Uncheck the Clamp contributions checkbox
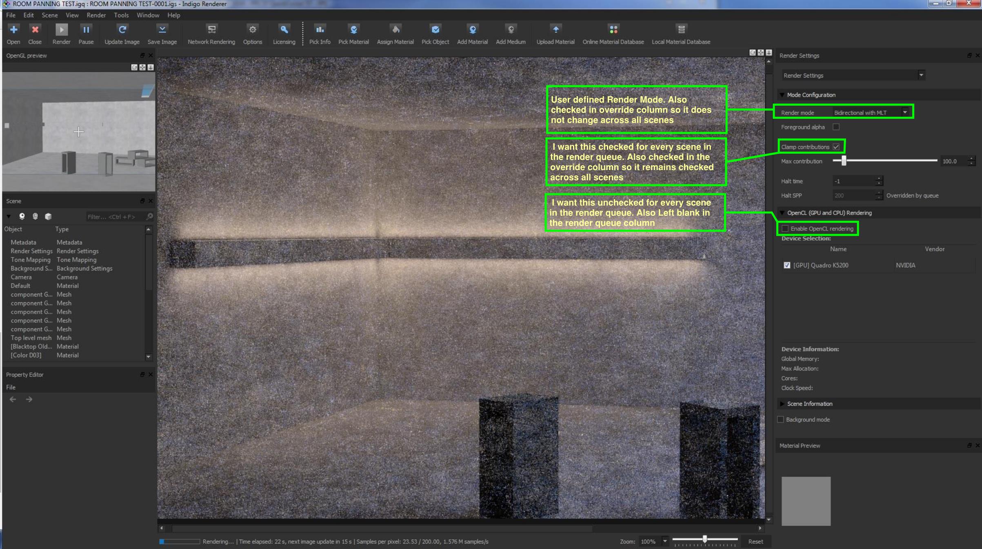 click(836, 147)
